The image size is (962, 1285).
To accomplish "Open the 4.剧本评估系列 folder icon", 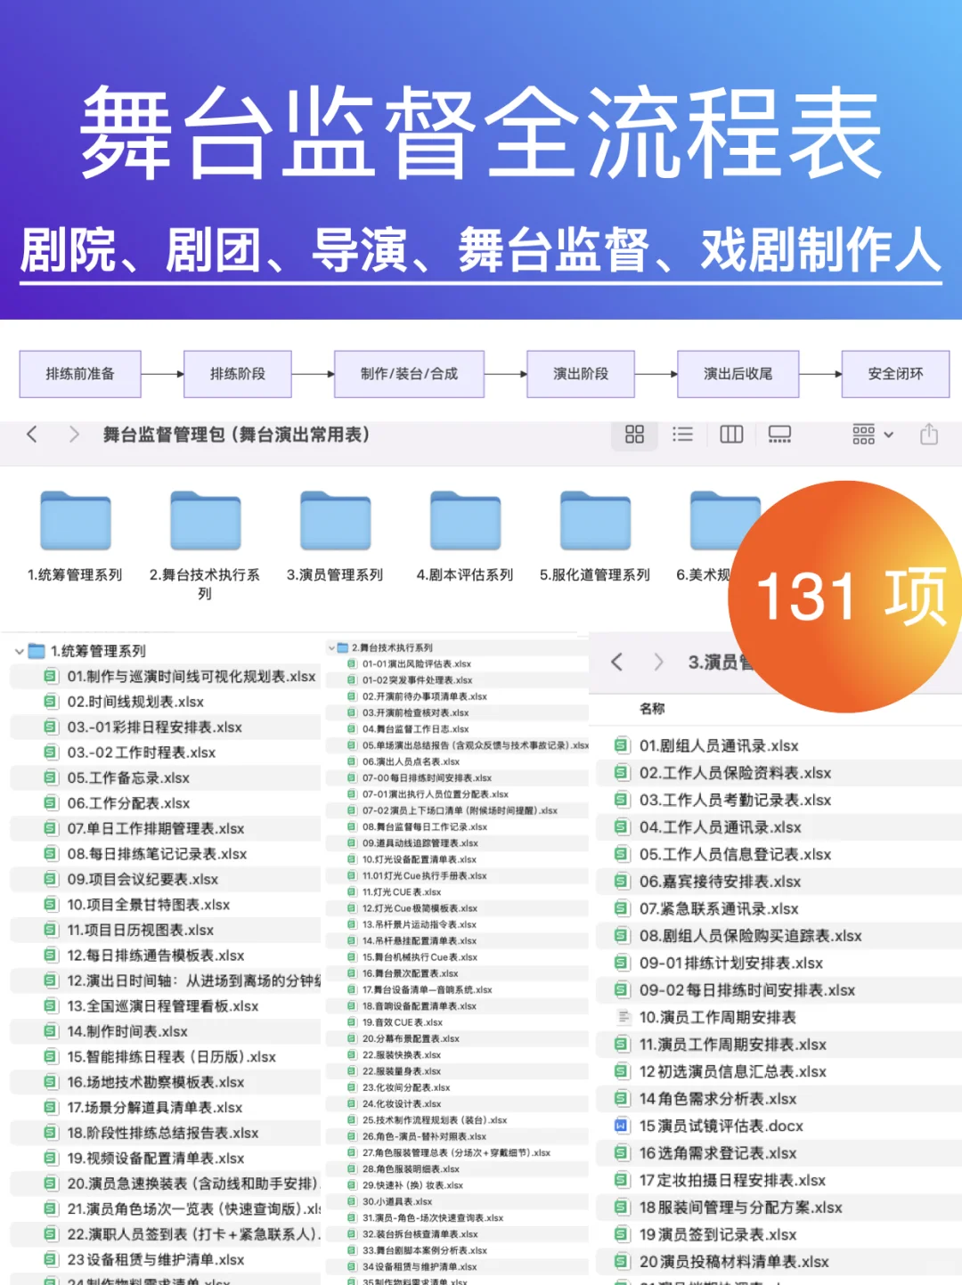I will point(466,522).
